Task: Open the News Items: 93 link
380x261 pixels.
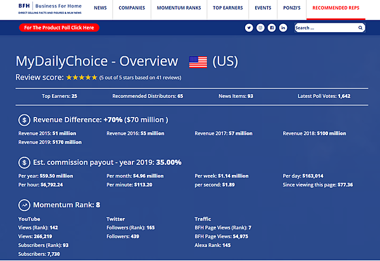Action: click(236, 96)
